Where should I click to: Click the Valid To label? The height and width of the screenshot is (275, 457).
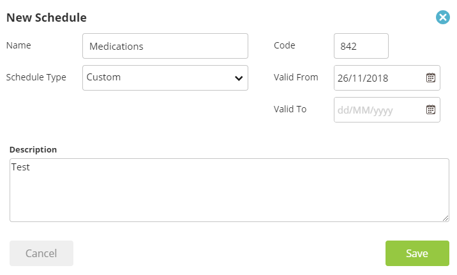click(290, 109)
